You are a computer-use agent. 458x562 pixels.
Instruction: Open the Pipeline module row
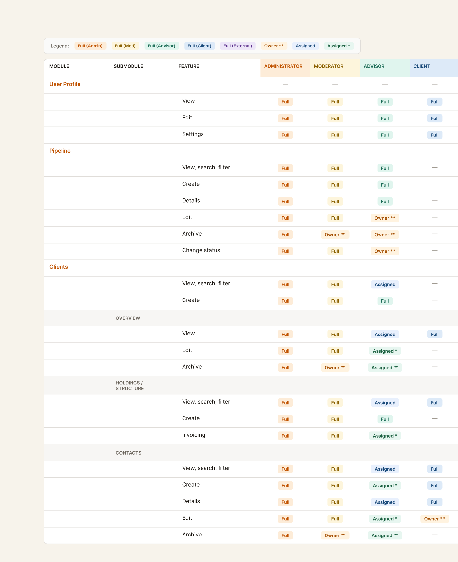[x=251, y=152]
